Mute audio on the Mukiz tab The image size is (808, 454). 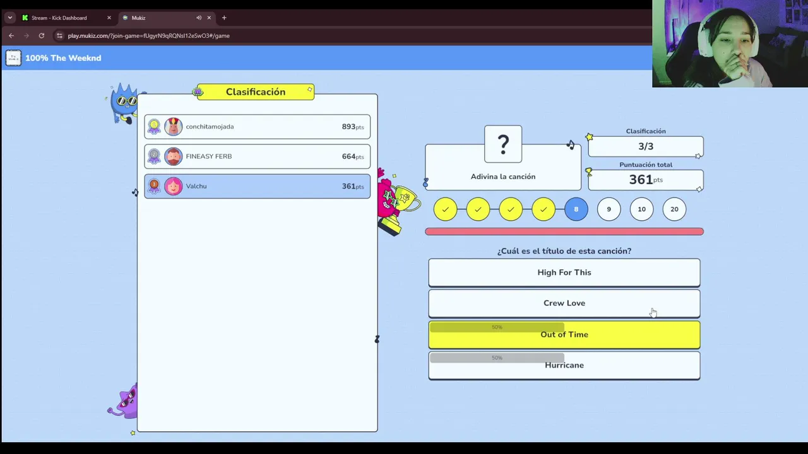199,18
